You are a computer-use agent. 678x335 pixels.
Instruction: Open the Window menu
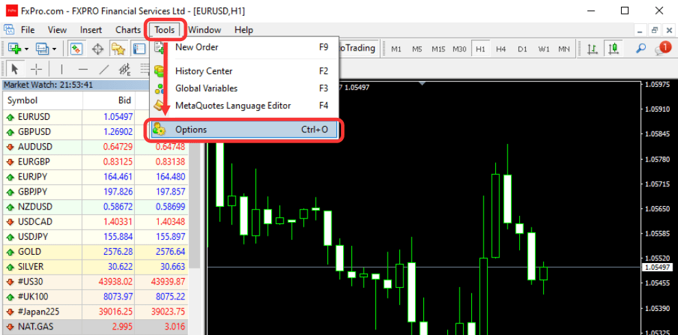[x=205, y=30]
